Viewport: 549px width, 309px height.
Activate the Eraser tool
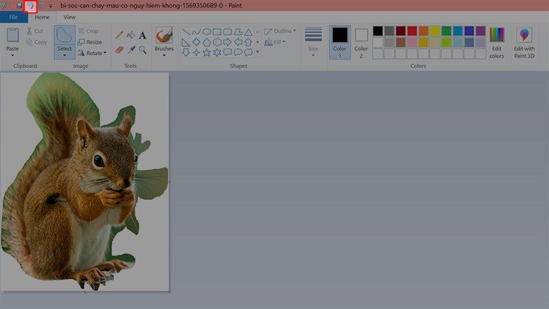119,49
